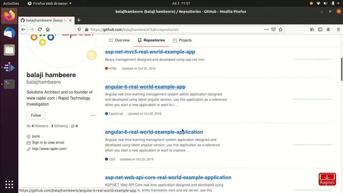The width and height of the screenshot is (343, 193).
Task: Open asp-net-web-api-core-real-world-example-application repository
Action: point(168,177)
